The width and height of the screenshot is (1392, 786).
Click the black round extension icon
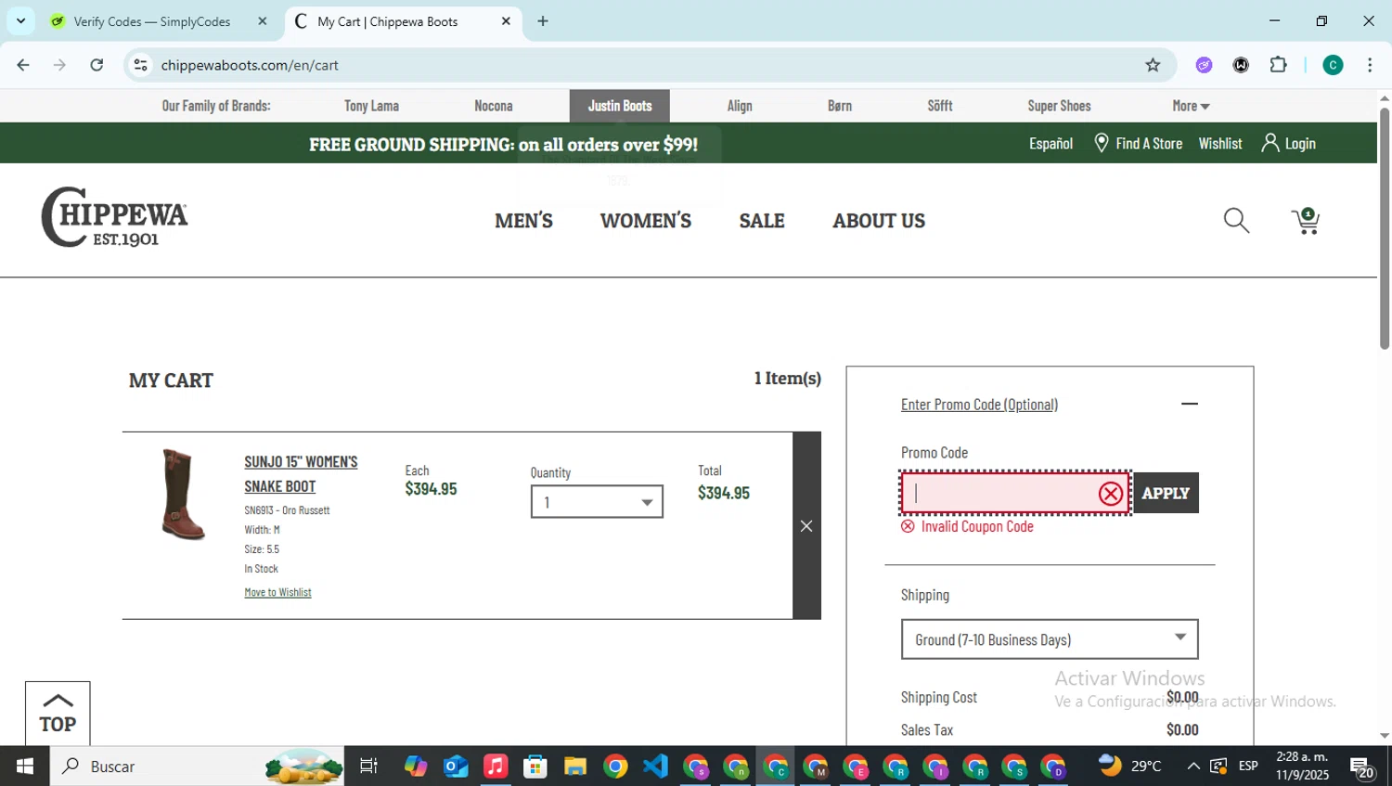coord(1241,65)
